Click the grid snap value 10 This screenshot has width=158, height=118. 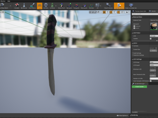[108, 12]
